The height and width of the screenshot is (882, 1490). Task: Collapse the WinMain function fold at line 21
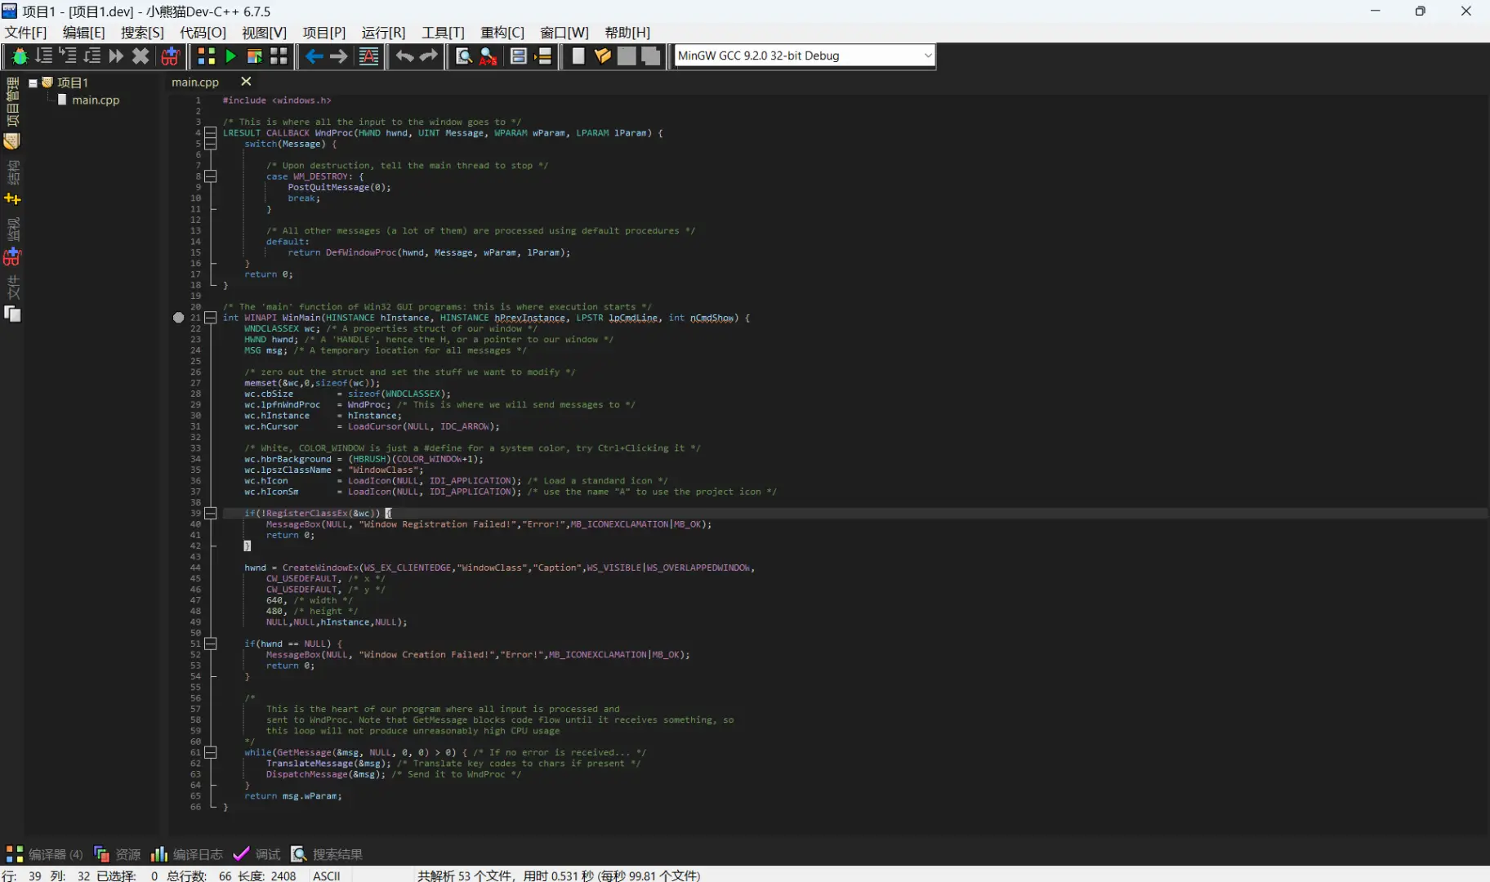click(211, 318)
